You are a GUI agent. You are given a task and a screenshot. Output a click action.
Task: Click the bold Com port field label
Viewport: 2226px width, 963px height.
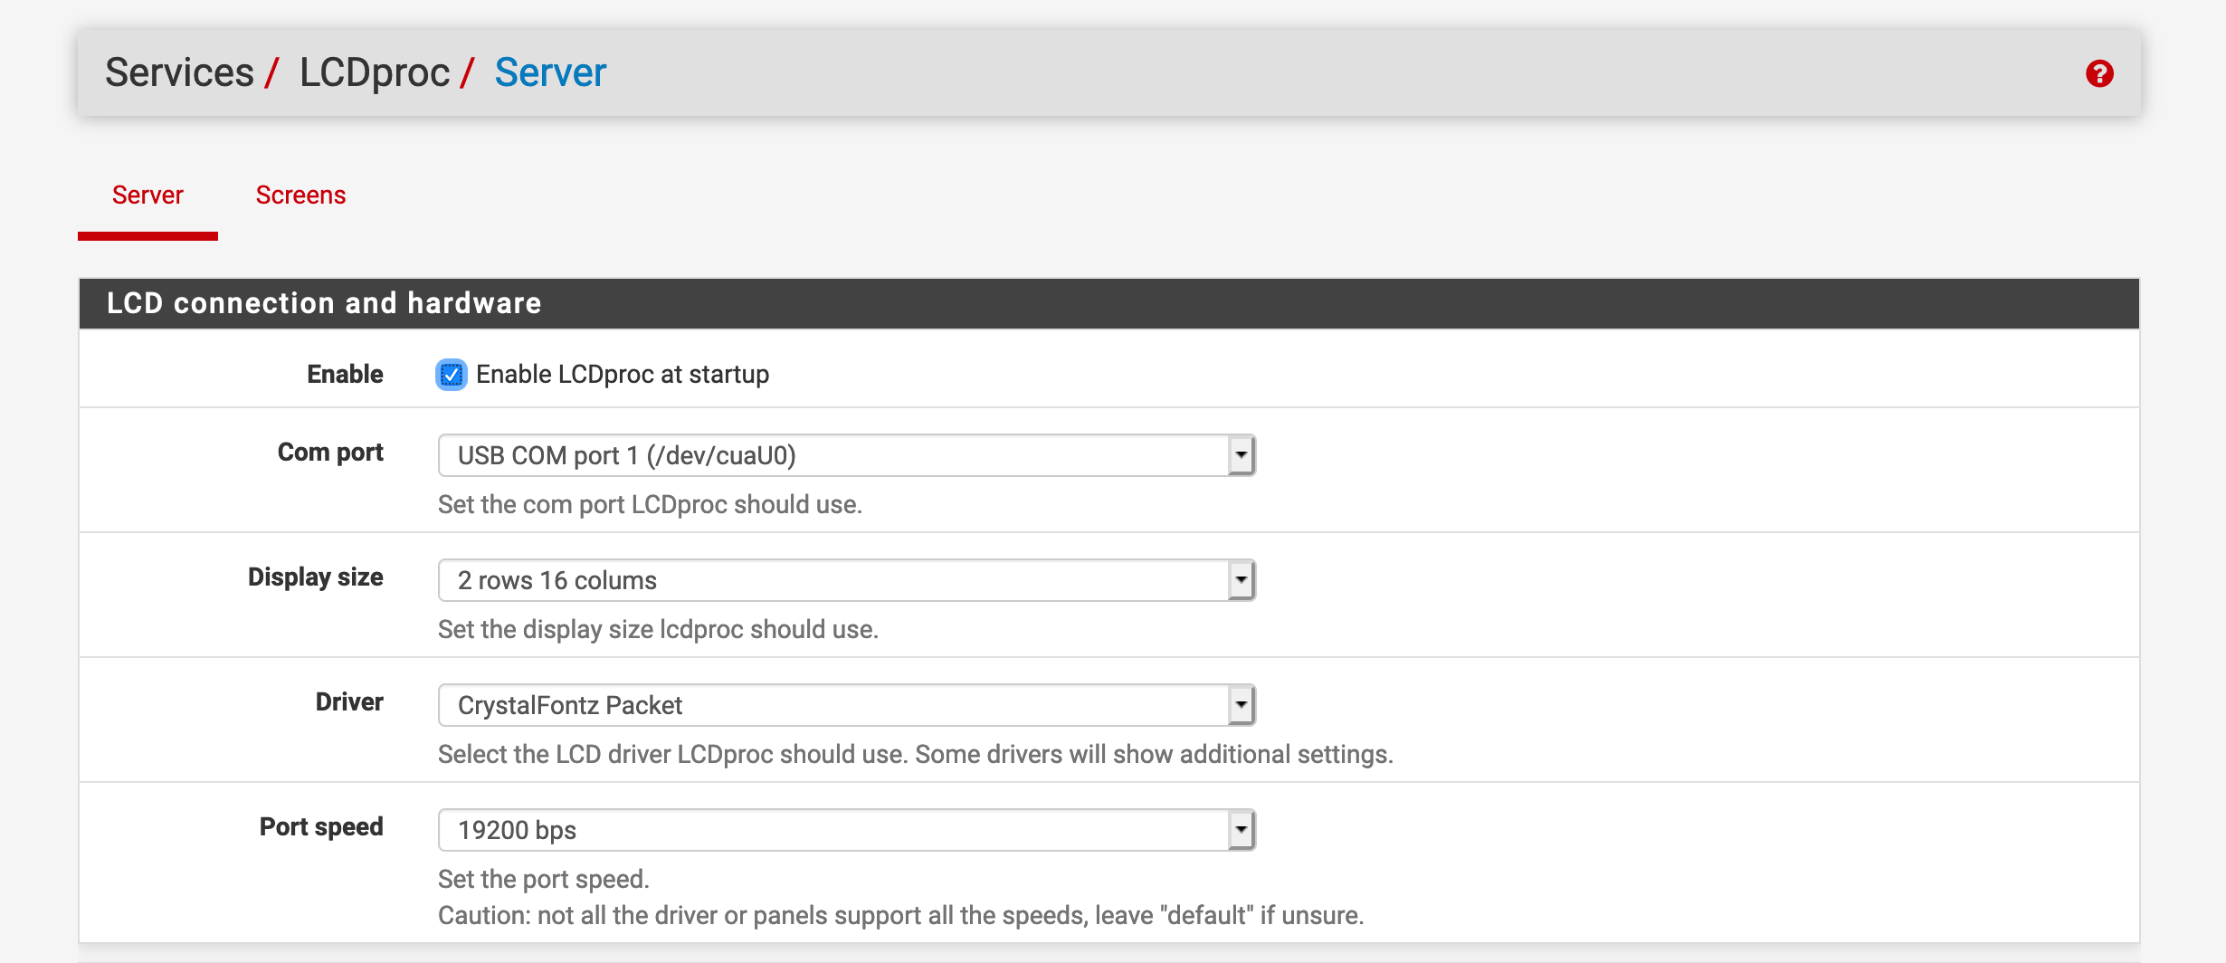pyautogui.click(x=330, y=453)
